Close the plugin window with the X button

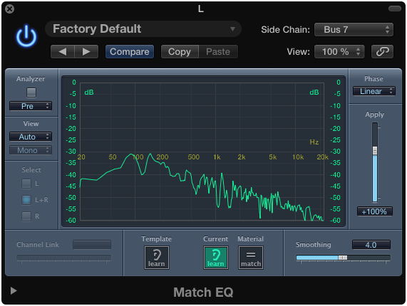click(9, 9)
